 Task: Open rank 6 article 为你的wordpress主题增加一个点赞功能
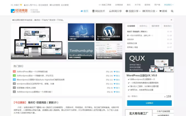point(35,92)
